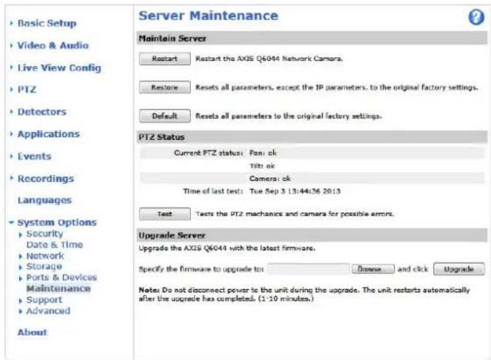Expand arrow next to Support

pos(20,301)
